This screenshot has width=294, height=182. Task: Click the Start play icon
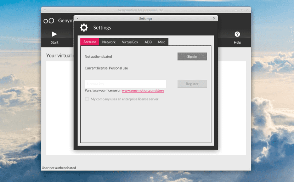click(54, 34)
